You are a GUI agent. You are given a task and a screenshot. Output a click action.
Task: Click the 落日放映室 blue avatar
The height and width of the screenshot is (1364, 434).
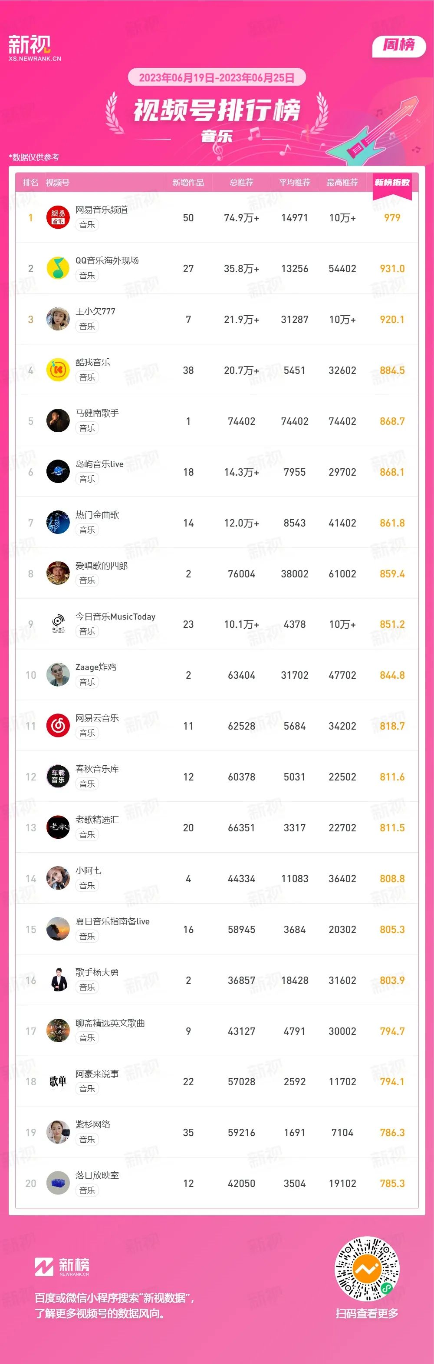(58, 1183)
